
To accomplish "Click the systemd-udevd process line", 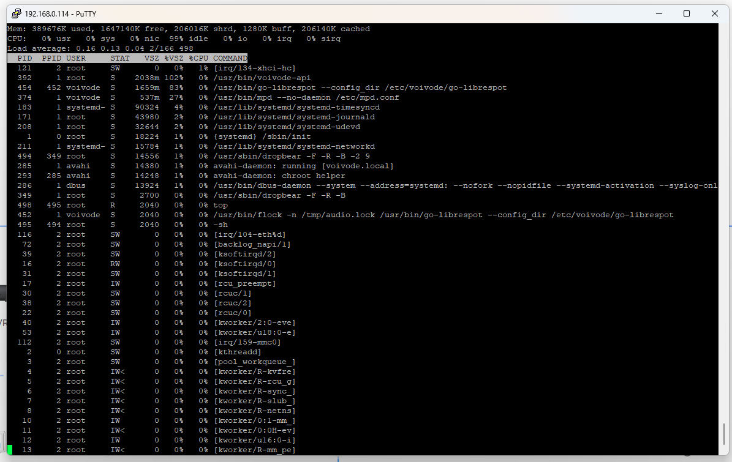I will [189, 127].
